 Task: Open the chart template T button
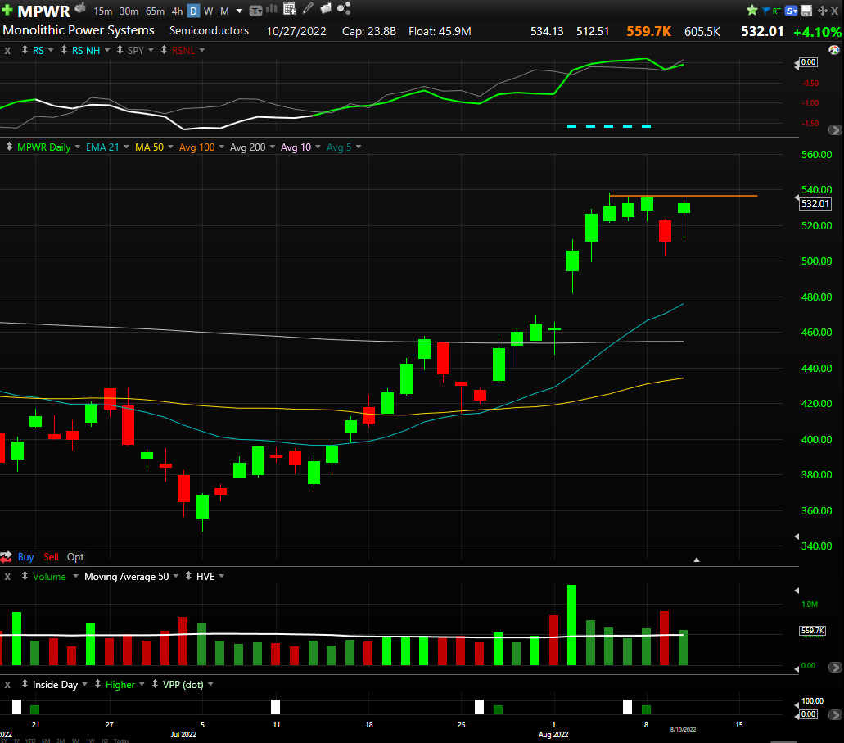pyautogui.click(x=255, y=10)
